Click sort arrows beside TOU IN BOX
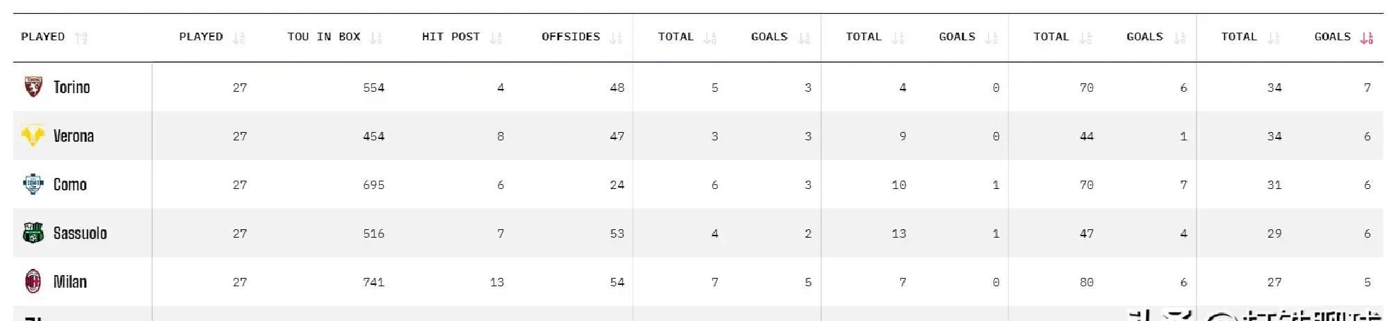This screenshot has height=321, width=1394. (376, 38)
